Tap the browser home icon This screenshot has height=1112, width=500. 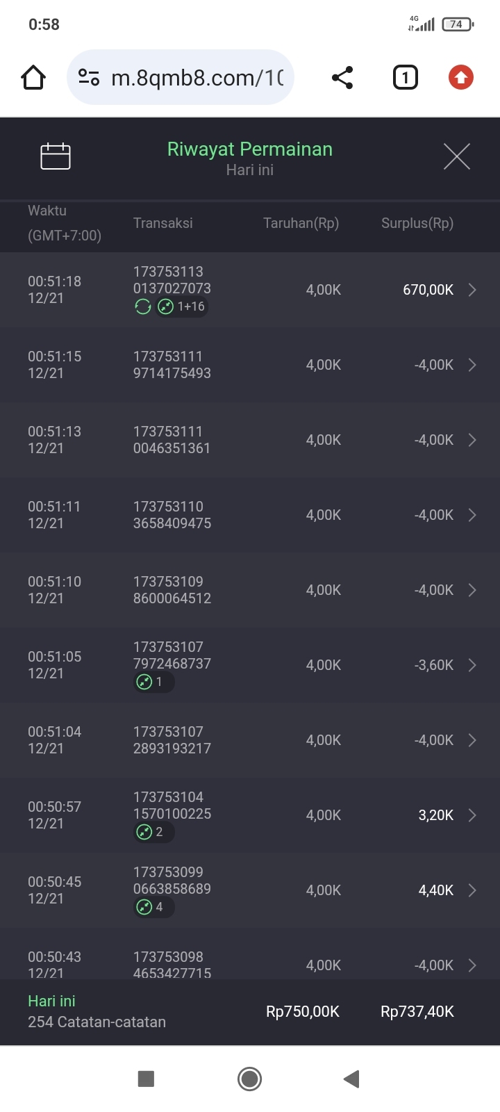pos(33,77)
